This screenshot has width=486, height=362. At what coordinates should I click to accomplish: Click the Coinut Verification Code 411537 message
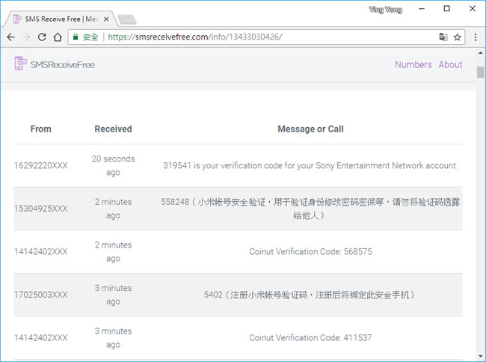coord(310,338)
